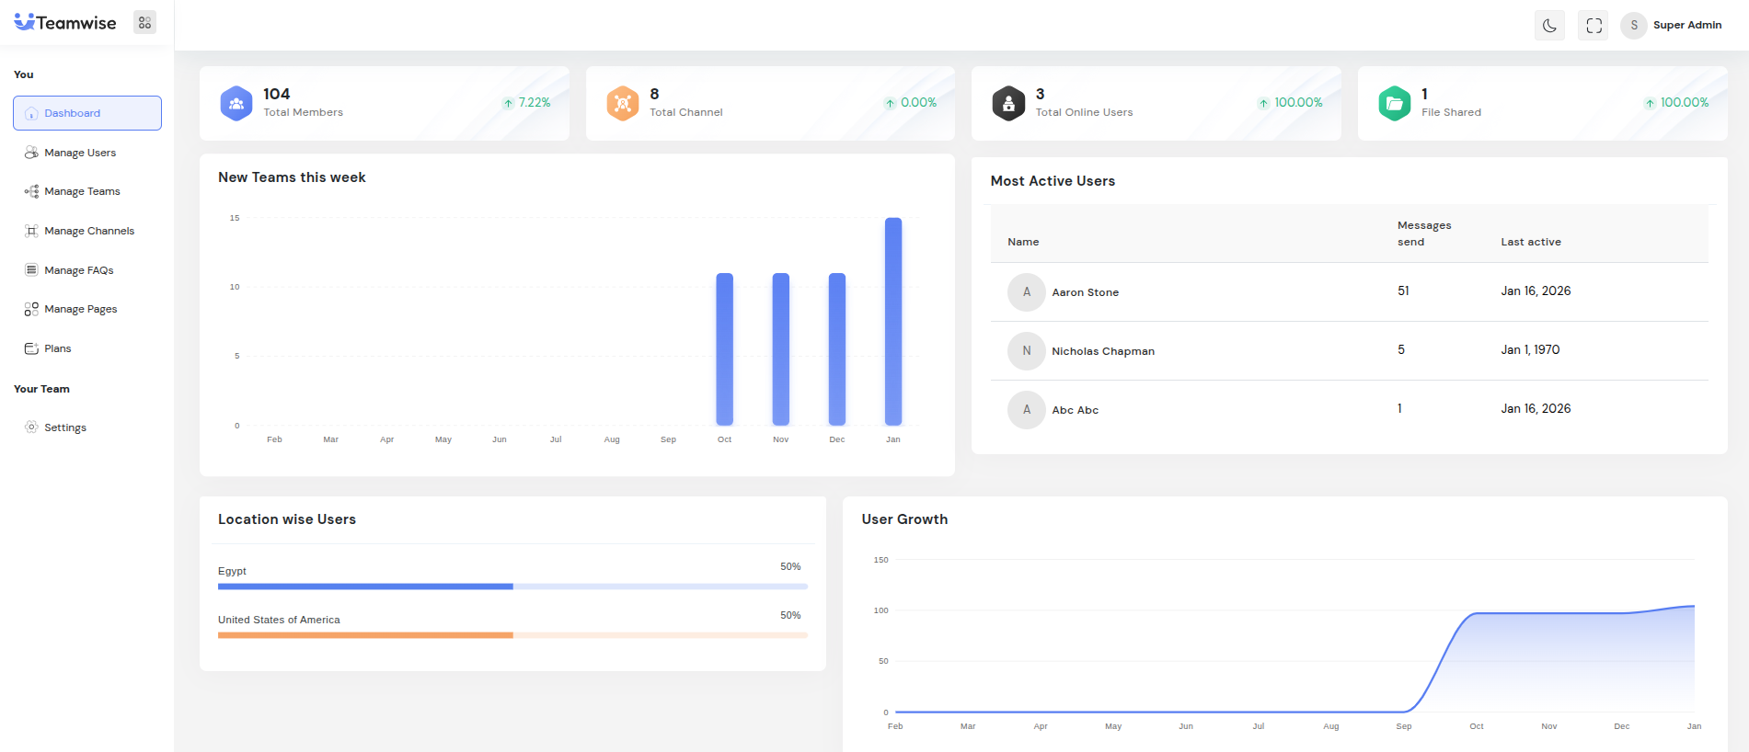Click the Total Online Users icon
Image resolution: width=1749 pixels, height=752 pixels.
(x=1008, y=103)
